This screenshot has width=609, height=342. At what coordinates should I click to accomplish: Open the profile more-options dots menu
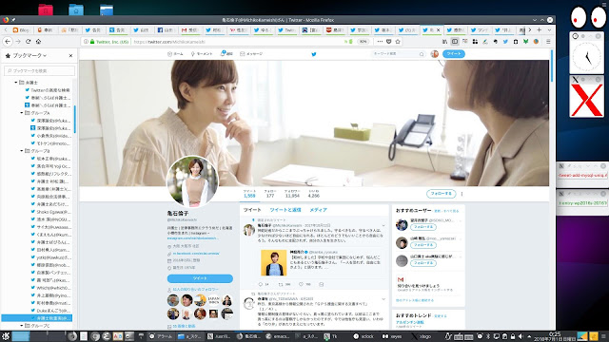pos(462,194)
